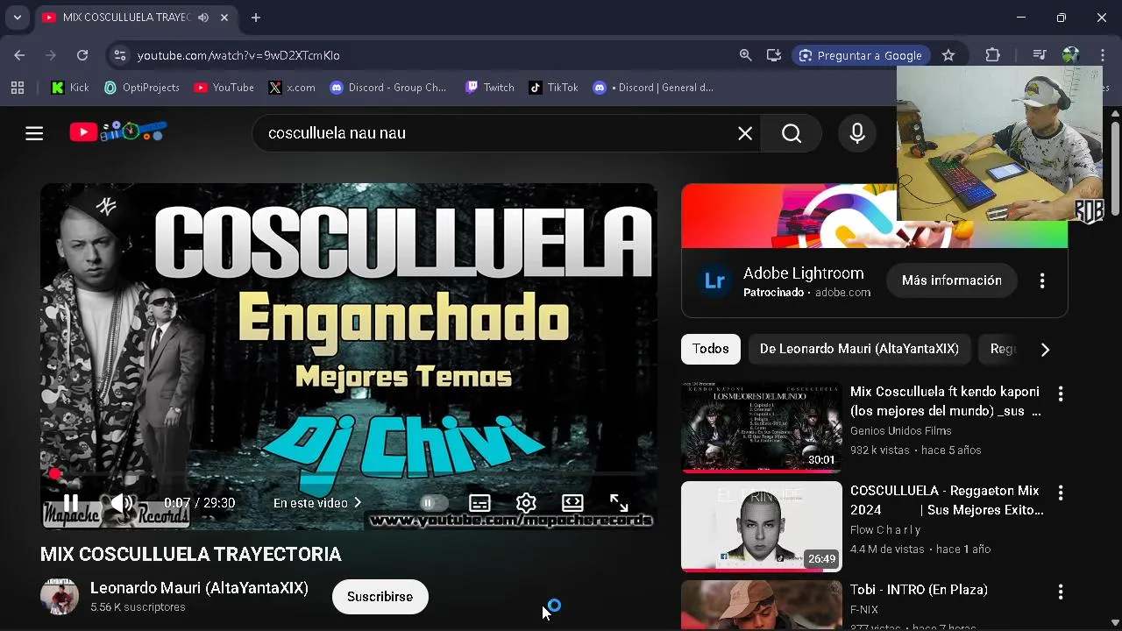Open Chrome three-dot menu

pyautogui.click(x=1102, y=55)
